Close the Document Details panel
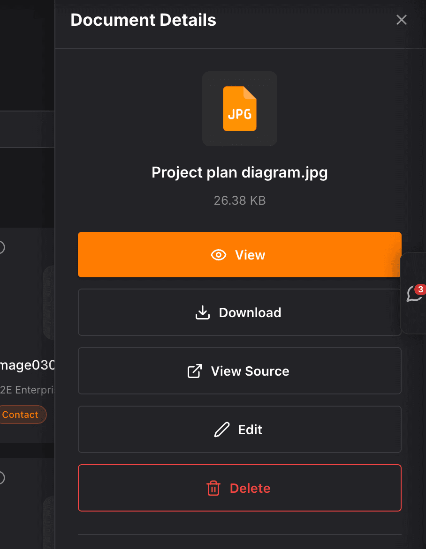Image resolution: width=426 pixels, height=549 pixels. (401, 20)
